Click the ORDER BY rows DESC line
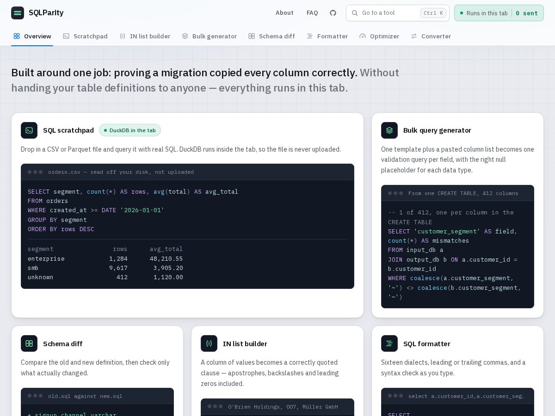This screenshot has width=555, height=416. click(61, 229)
